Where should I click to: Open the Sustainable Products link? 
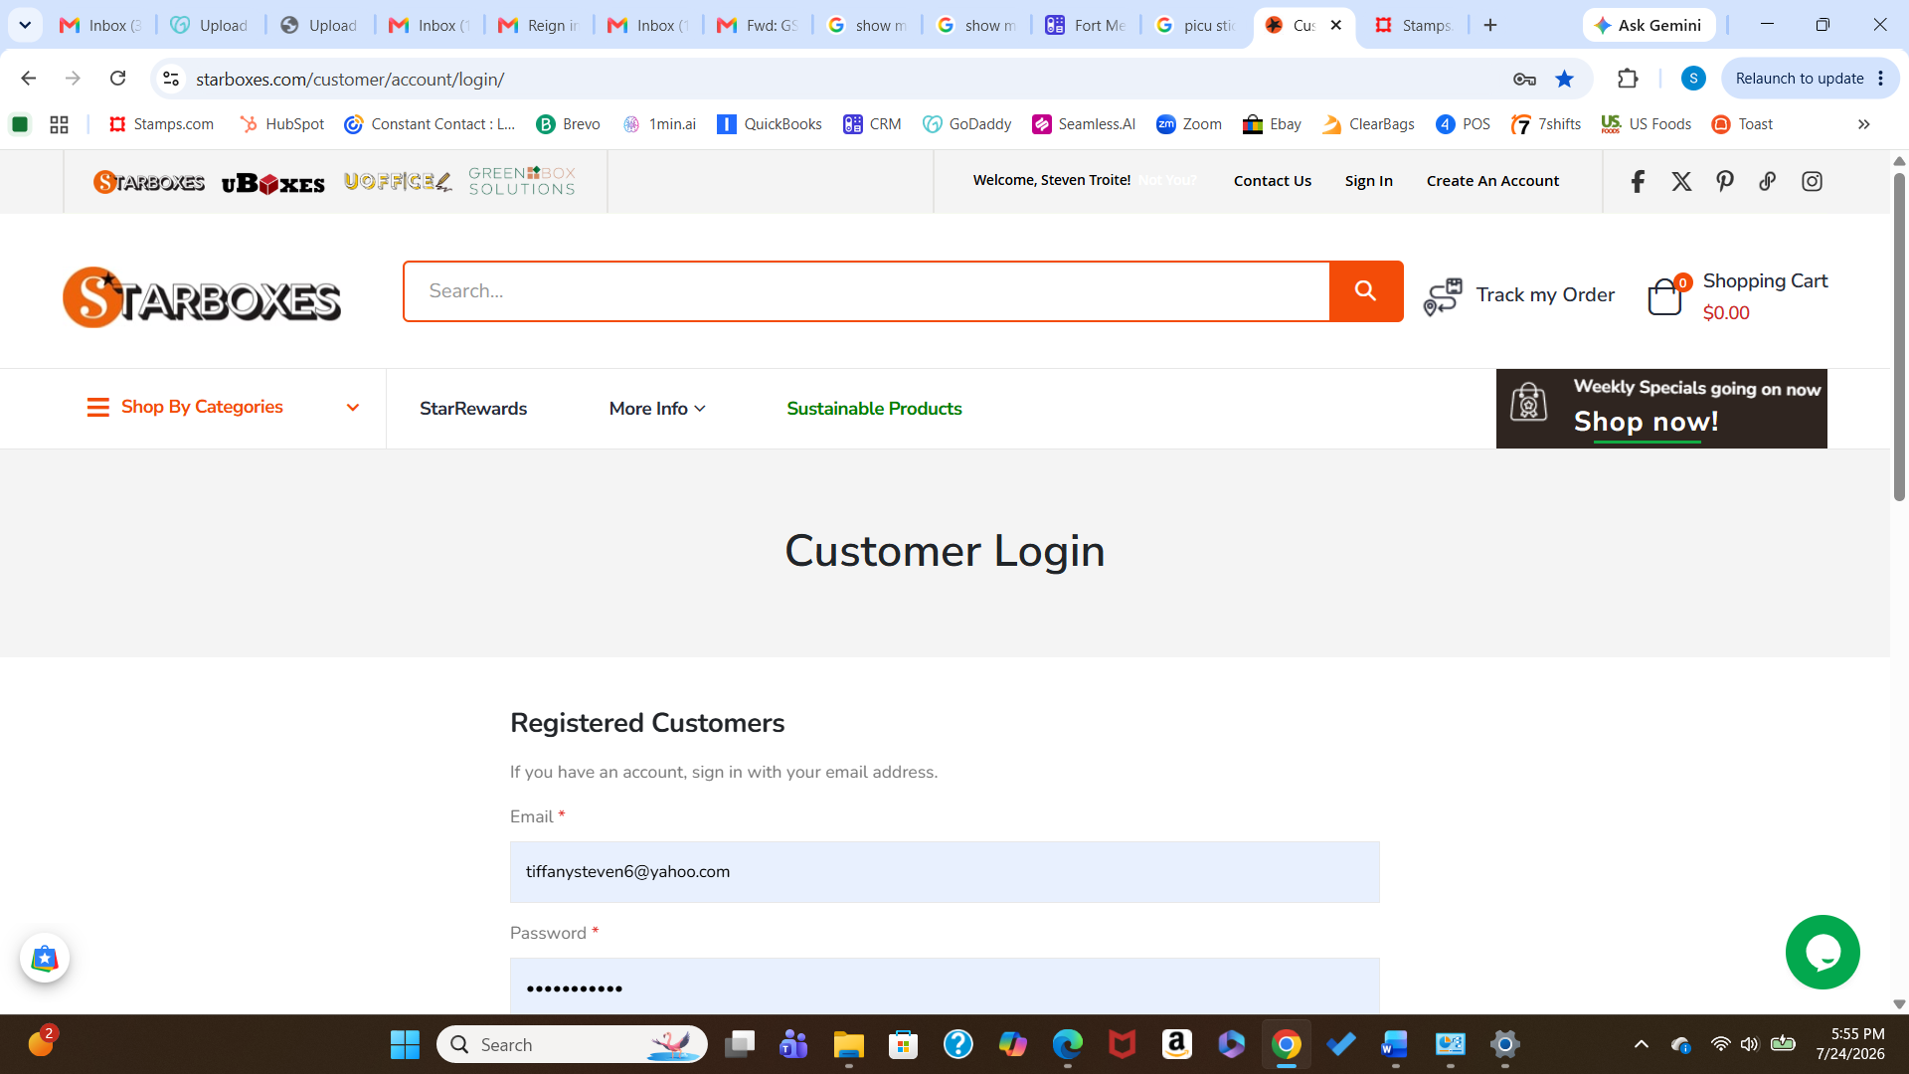874,409
